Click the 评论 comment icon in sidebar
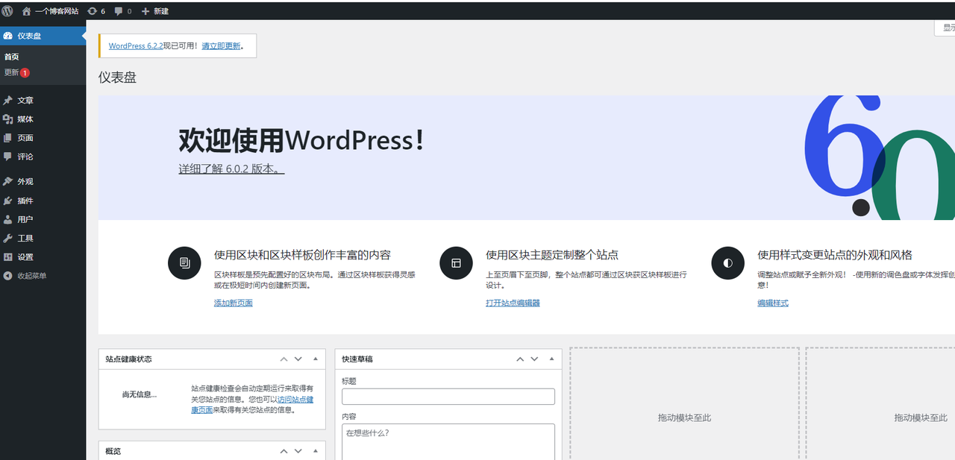955x460 pixels. pos(7,157)
